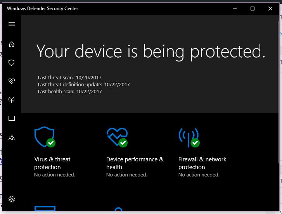Click the partially visible App & browser tile
282x214 pixels.
tap(45, 209)
